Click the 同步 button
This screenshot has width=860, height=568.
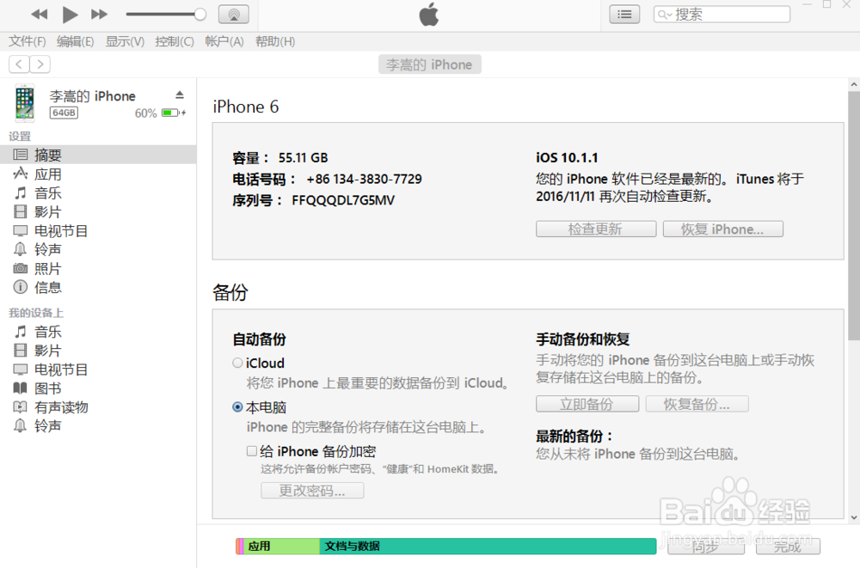coord(705,547)
